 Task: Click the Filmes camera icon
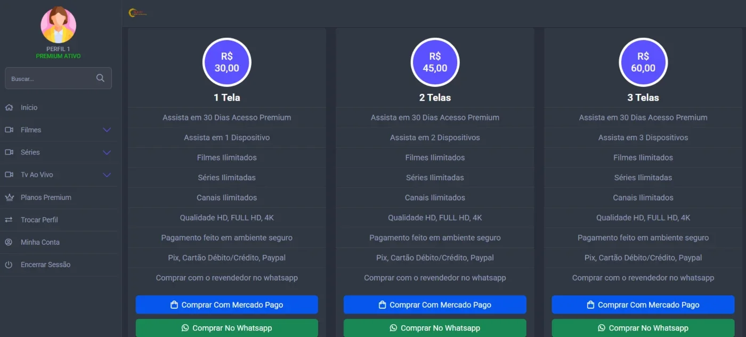point(9,130)
